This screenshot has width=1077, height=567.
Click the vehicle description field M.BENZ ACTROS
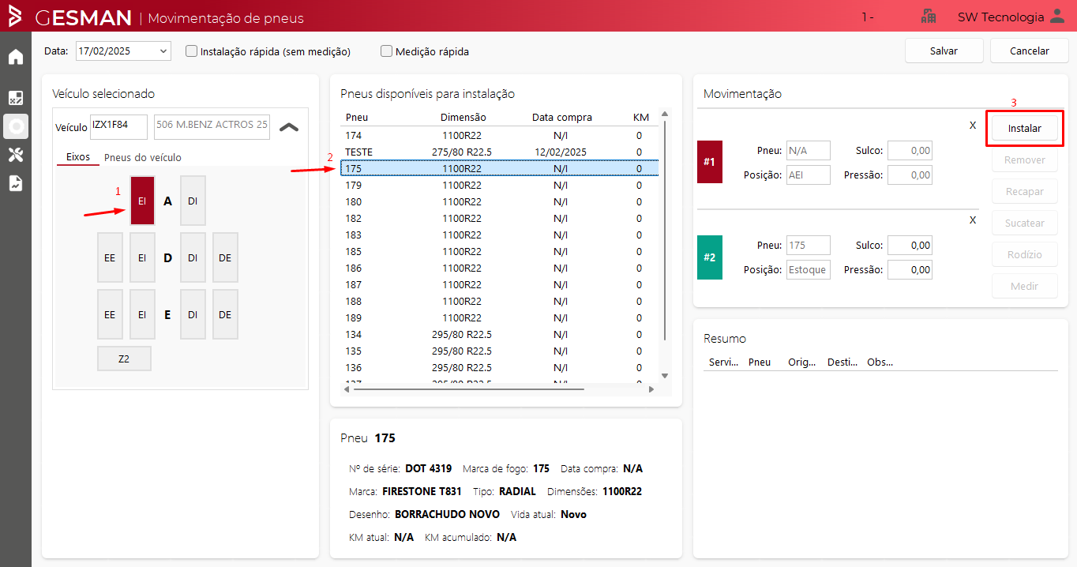212,126
